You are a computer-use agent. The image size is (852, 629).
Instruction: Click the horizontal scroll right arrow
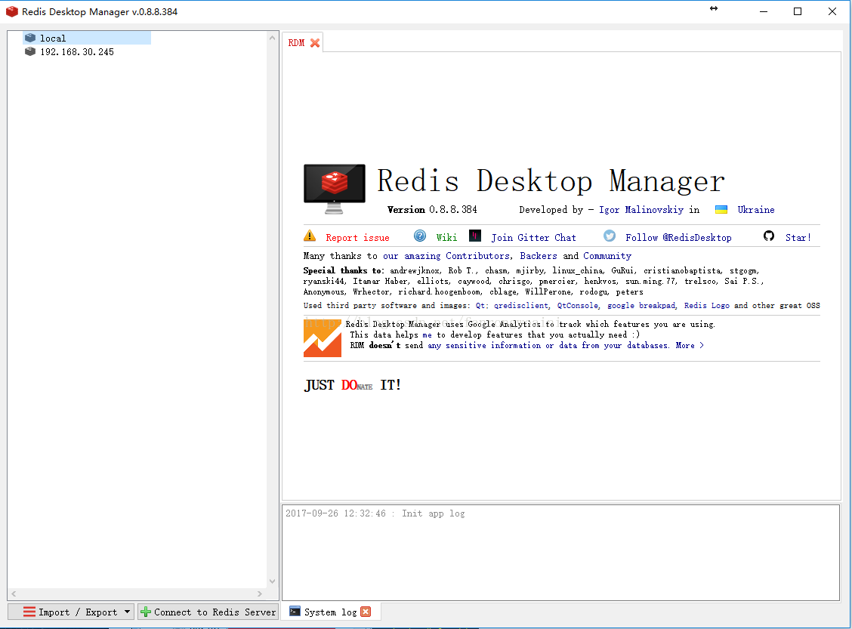260,594
